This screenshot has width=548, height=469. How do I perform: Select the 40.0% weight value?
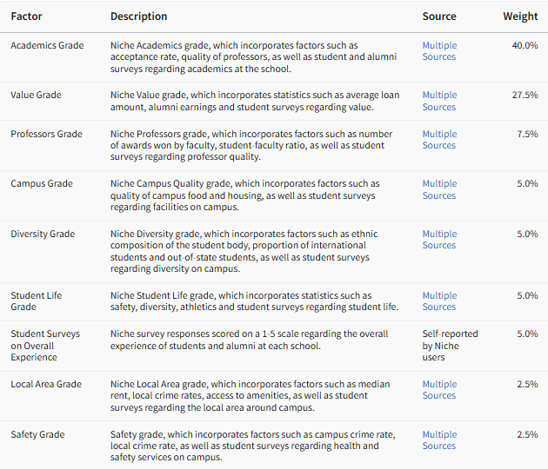click(x=525, y=45)
